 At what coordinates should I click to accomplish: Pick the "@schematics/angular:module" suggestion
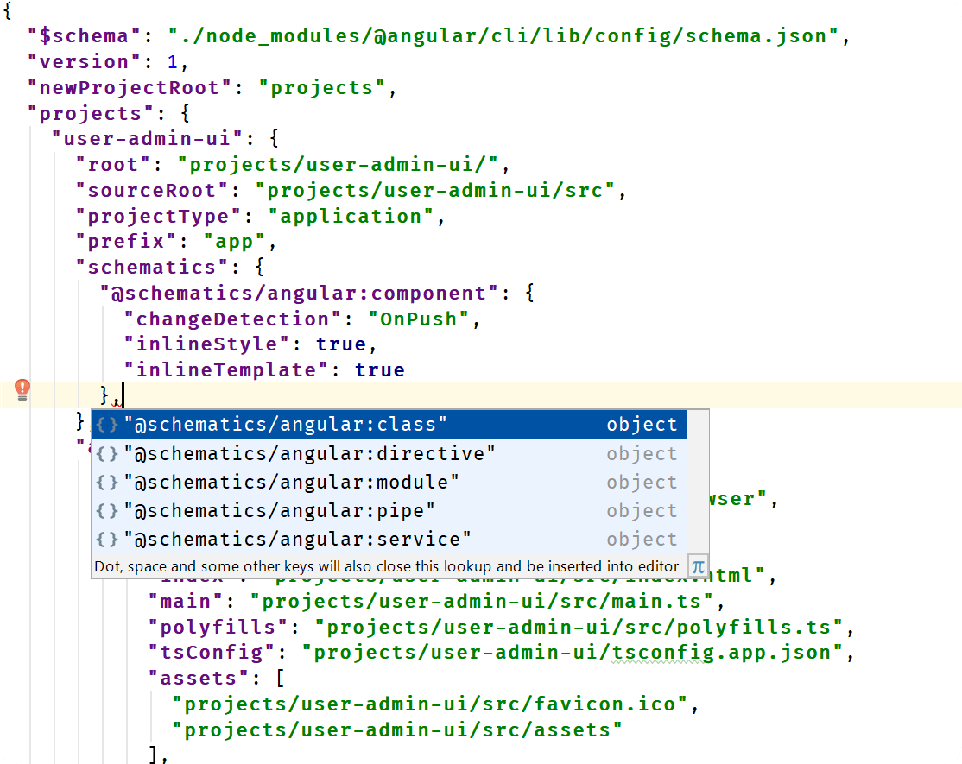pos(291,482)
